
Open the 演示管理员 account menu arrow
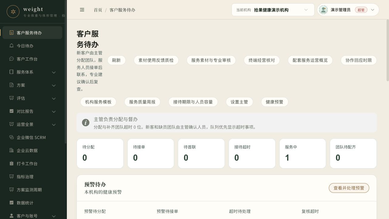(x=373, y=10)
